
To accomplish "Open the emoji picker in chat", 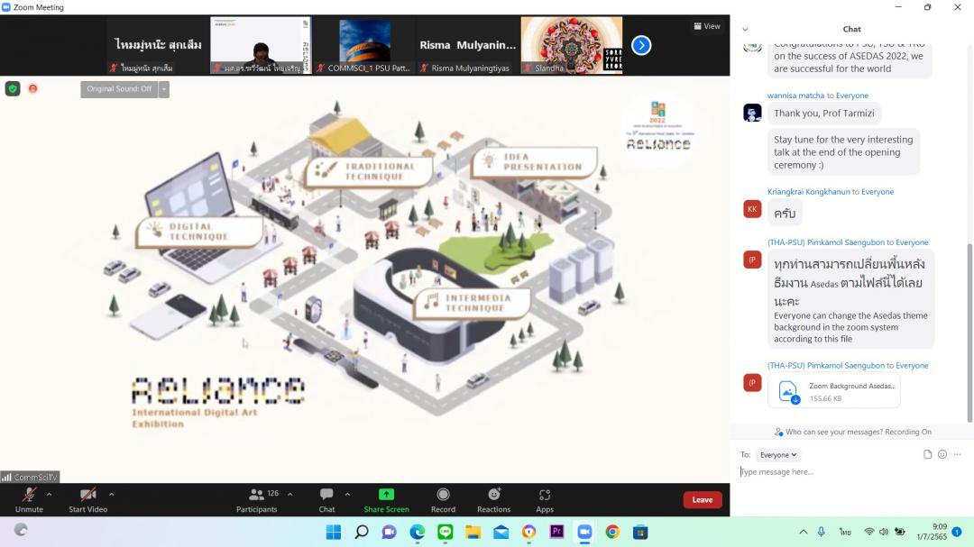I will pyautogui.click(x=942, y=454).
